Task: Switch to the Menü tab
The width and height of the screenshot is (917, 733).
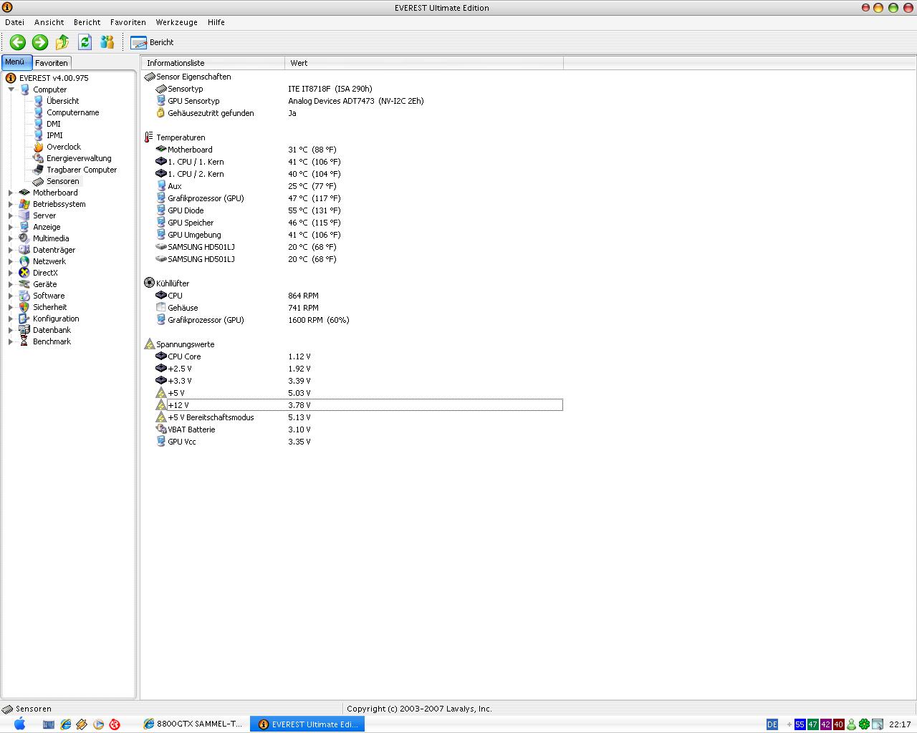Action: [16, 62]
